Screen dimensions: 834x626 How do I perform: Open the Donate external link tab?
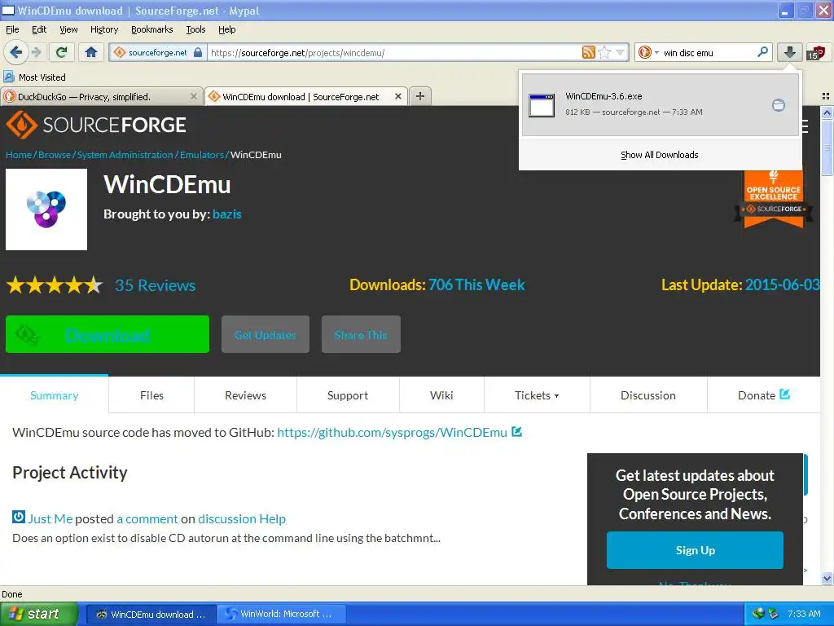coord(764,395)
